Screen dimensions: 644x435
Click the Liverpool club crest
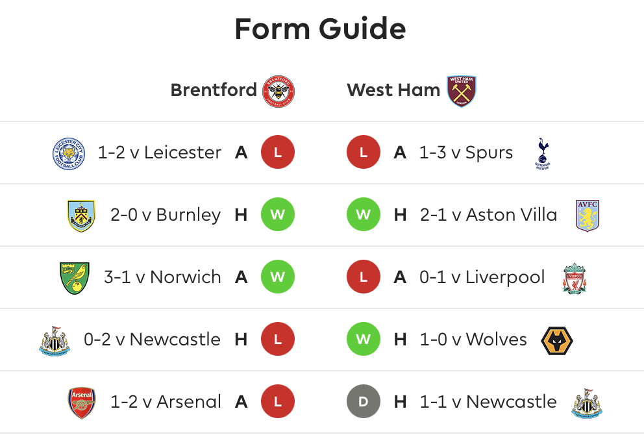point(575,278)
